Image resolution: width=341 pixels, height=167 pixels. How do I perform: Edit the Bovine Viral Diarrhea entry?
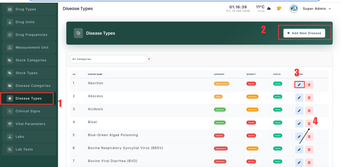[299, 162]
